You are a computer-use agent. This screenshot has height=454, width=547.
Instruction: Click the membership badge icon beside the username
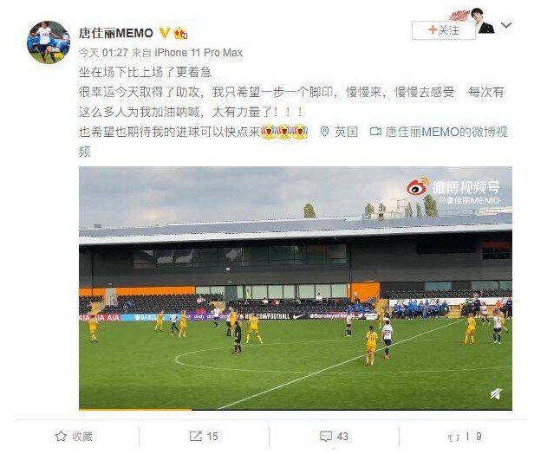click(180, 33)
